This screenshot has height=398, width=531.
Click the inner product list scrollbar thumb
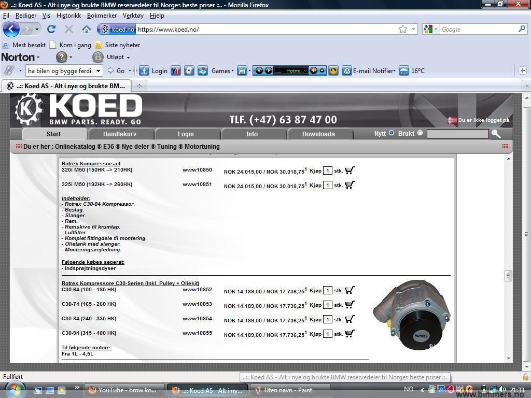[508, 275]
